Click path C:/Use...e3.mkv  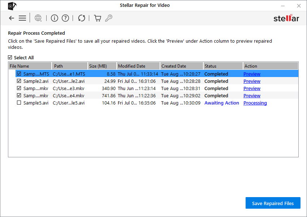point(68,88)
